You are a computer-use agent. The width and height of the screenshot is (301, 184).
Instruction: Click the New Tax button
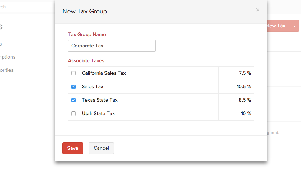[277, 26]
